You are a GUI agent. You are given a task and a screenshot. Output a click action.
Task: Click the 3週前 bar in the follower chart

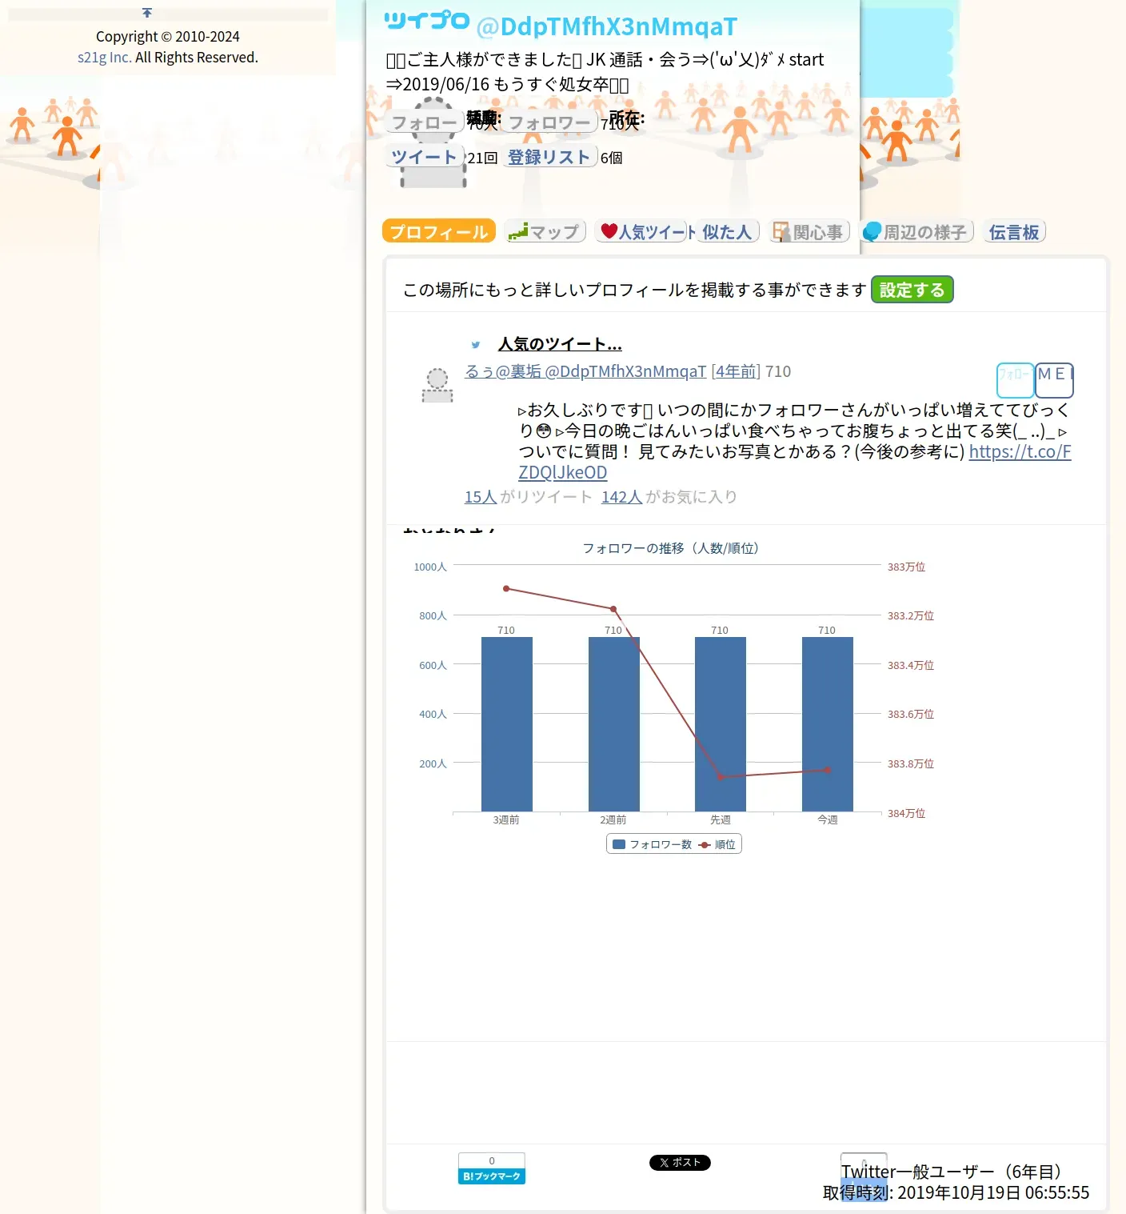pos(507,724)
